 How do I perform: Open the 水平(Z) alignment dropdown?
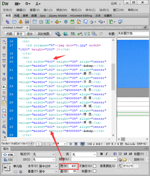tap(48, 166)
